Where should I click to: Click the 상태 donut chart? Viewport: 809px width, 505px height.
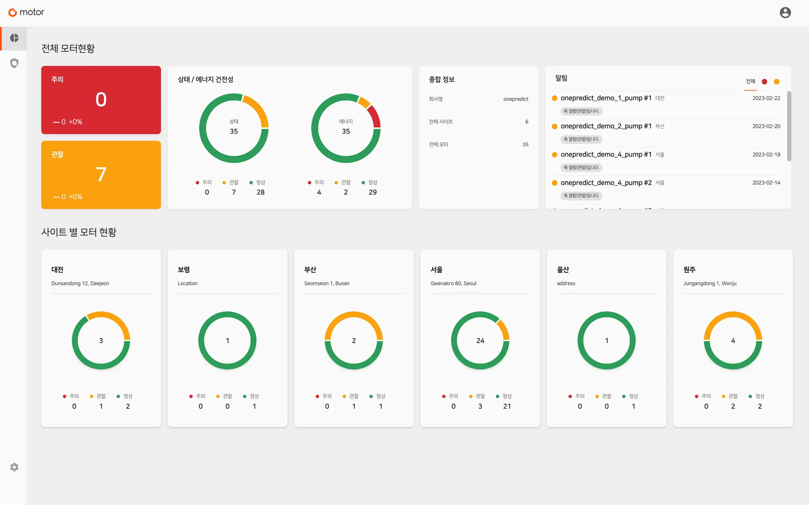pyautogui.click(x=234, y=128)
